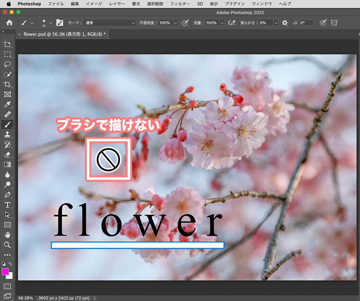Screen dimensions: 360x301
Task: Select the Eraser tool
Action: 7,155
